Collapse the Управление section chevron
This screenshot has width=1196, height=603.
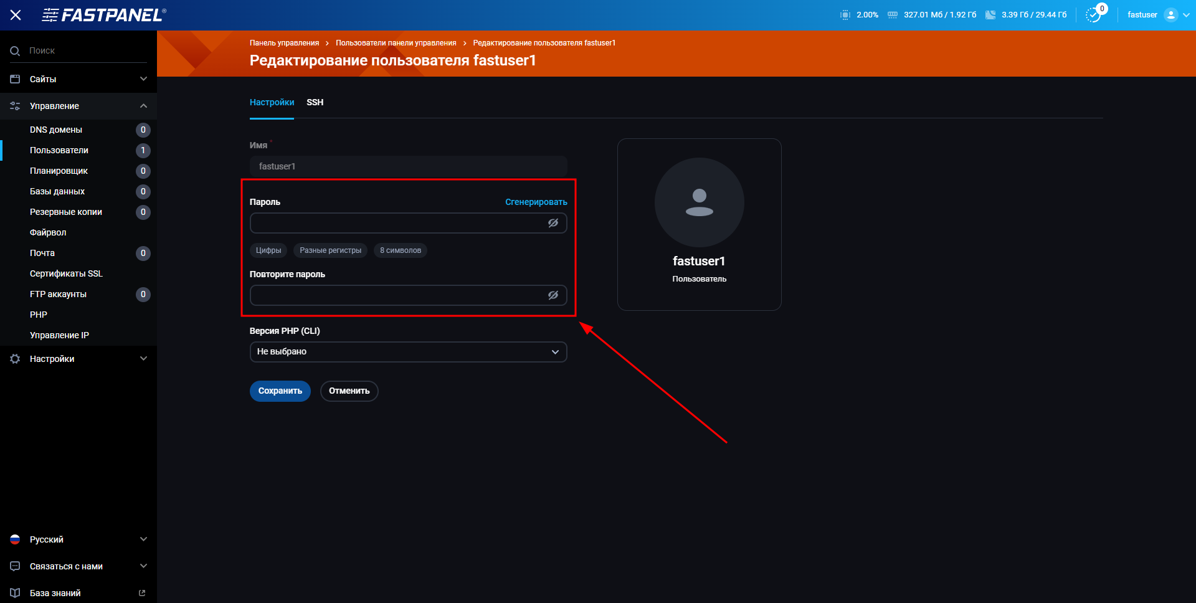144,106
